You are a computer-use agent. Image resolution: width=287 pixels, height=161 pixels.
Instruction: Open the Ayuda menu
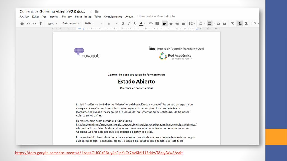coord(129,16)
